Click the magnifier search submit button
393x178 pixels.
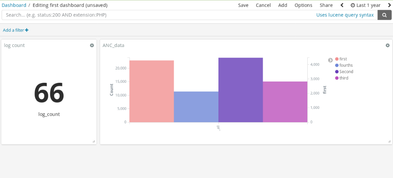pyautogui.click(x=384, y=15)
